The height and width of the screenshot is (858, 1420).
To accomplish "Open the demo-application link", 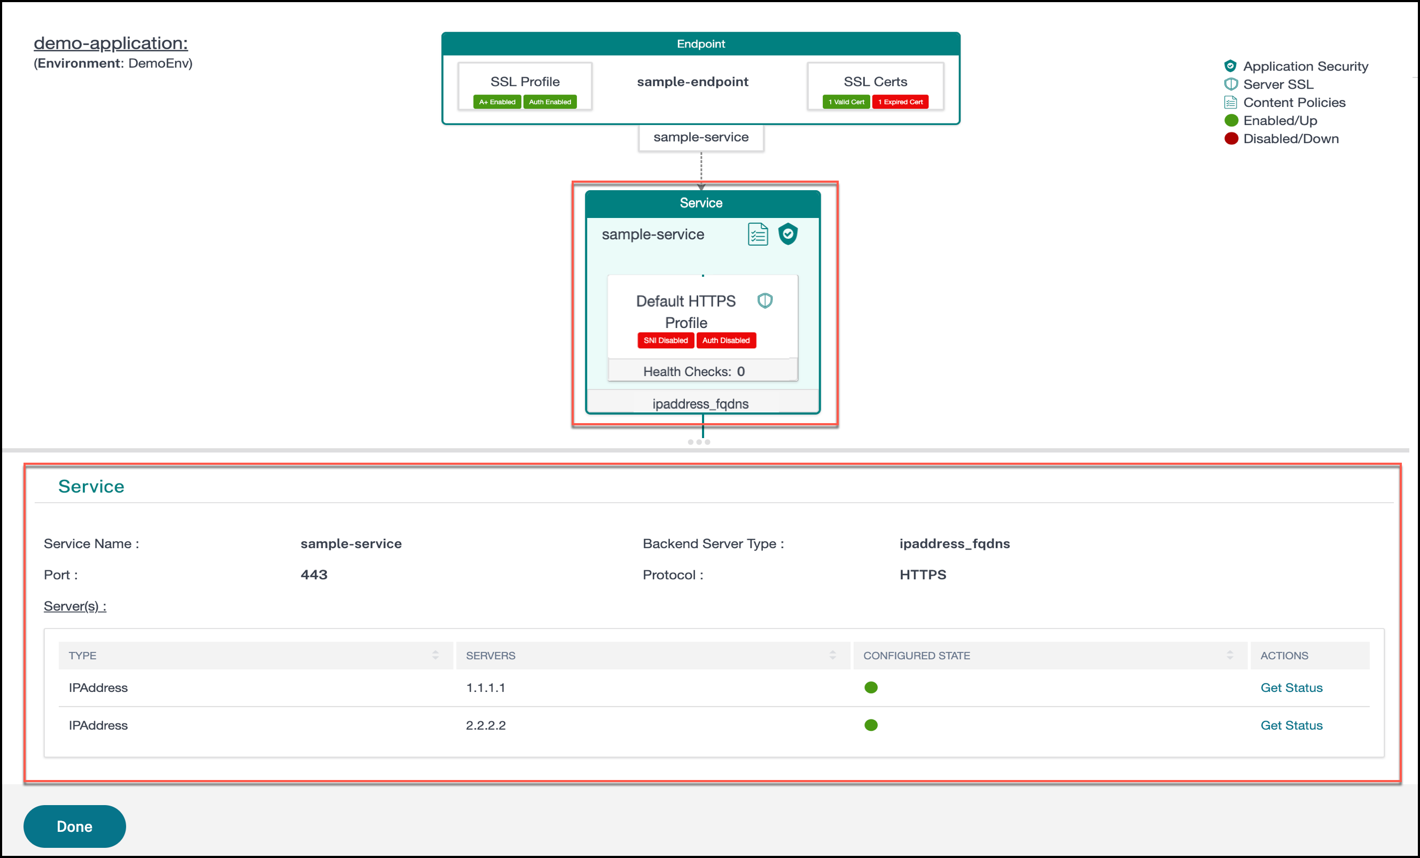I will 111,43.
